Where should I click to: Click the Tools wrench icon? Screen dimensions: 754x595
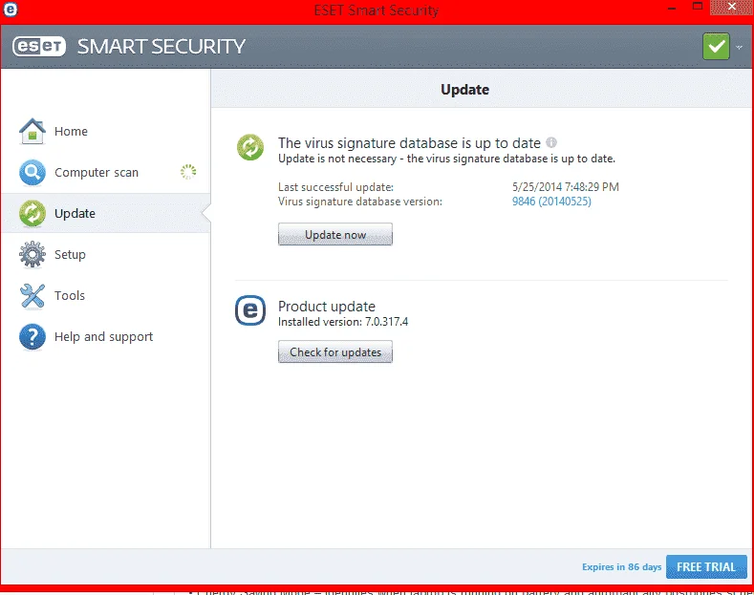pos(32,295)
